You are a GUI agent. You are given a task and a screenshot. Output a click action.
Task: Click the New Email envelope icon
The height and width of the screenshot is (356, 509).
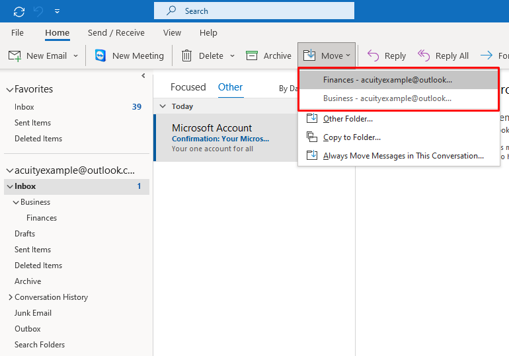point(15,55)
